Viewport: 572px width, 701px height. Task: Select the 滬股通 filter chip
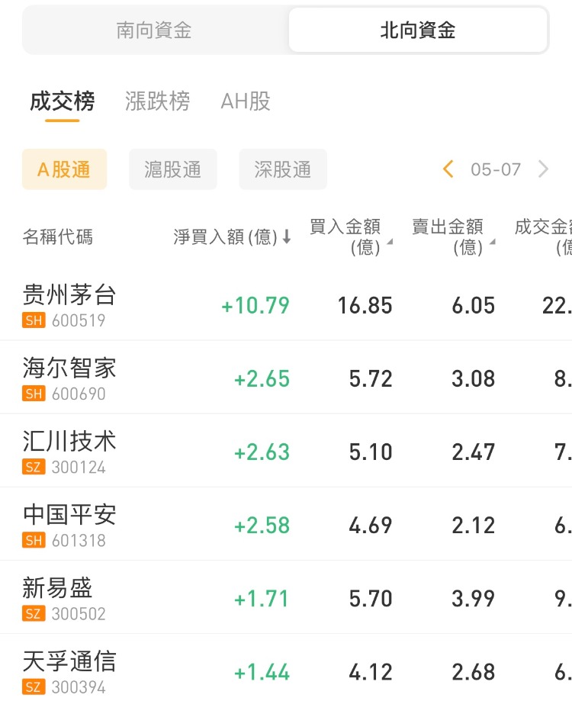pyautogui.click(x=173, y=169)
